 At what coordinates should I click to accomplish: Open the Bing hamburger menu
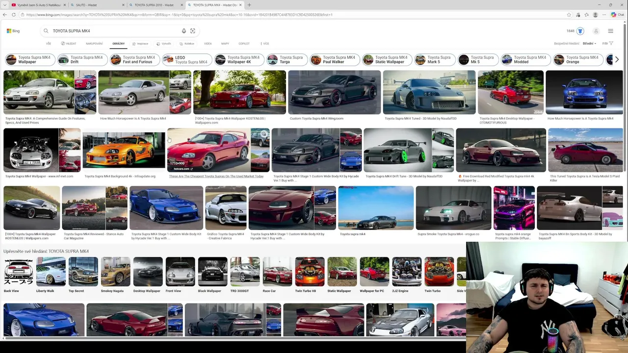coord(610,31)
